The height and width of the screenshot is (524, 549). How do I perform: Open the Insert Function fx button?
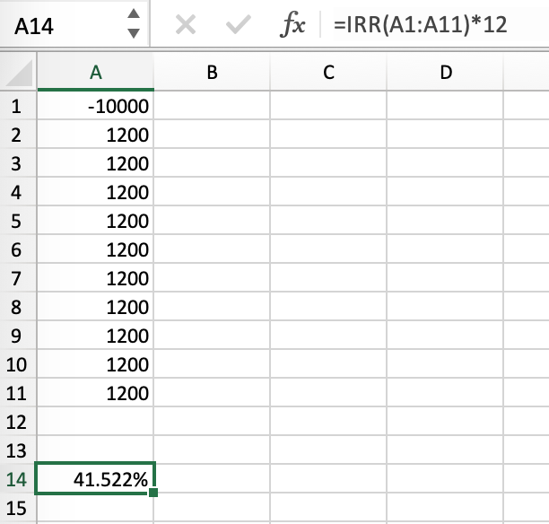click(292, 24)
